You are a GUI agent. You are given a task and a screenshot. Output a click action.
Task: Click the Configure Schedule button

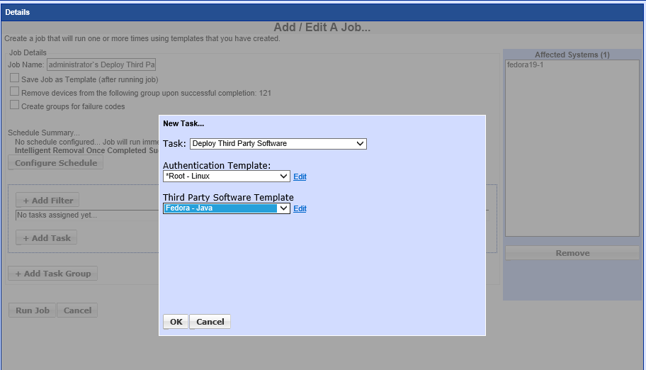(56, 163)
